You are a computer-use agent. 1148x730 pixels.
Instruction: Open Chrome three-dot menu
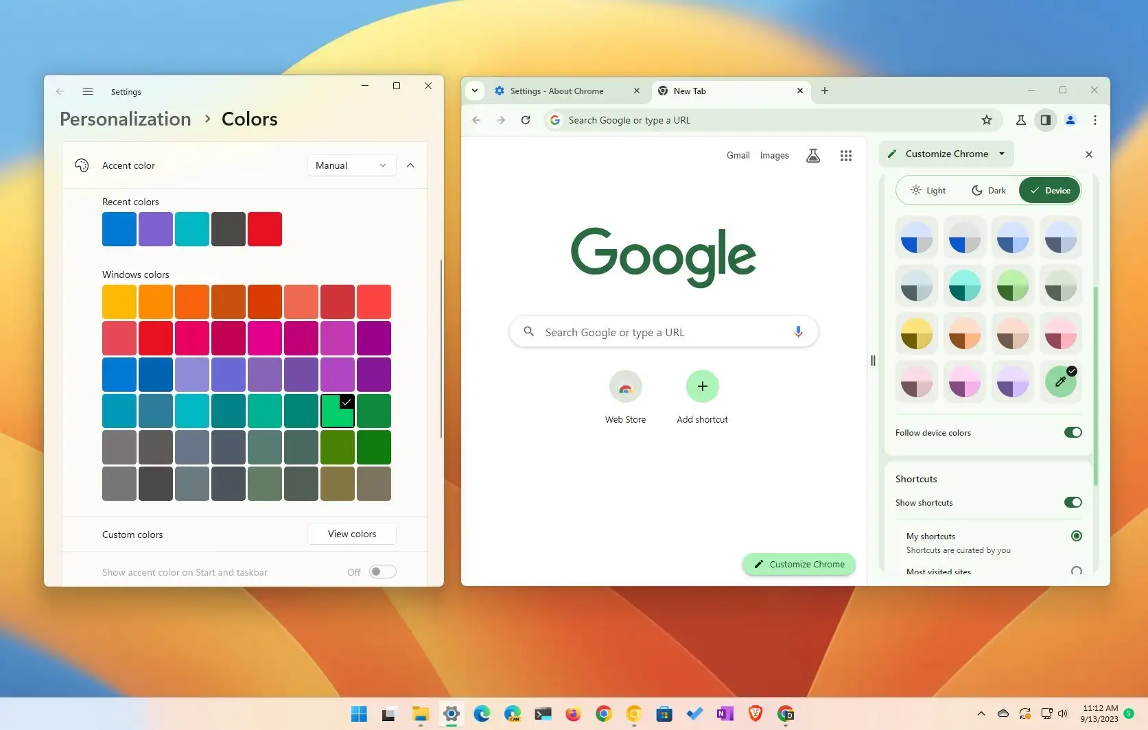[x=1095, y=120]
